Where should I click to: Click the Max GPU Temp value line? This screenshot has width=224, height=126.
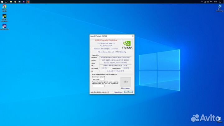[x=106, y=46]
